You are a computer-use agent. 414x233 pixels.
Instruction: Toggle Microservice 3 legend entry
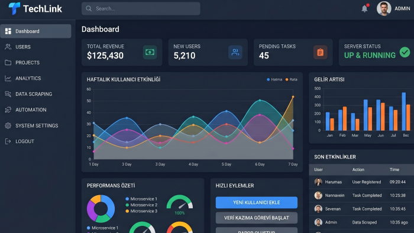(141, 211)
